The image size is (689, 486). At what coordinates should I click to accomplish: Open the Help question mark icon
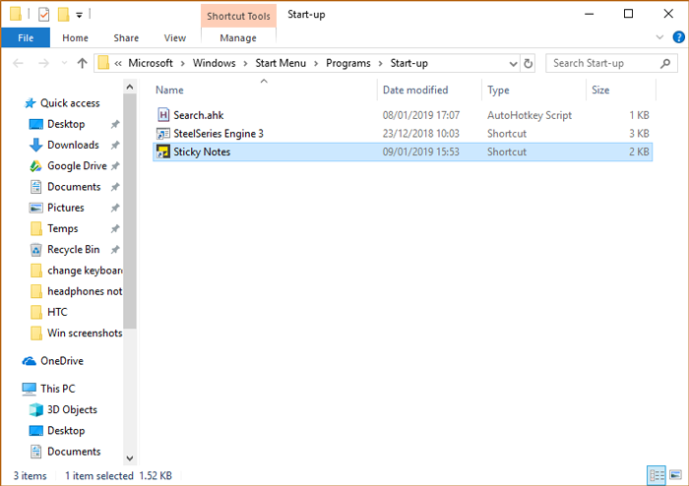pyautogui.click(x=678, y=37)
